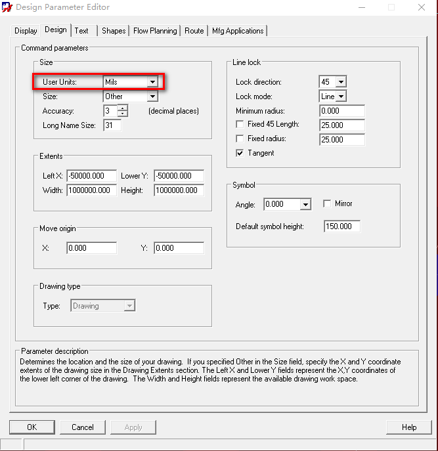
Task: Click the Minimum radius field
Action: pos(342,111)
